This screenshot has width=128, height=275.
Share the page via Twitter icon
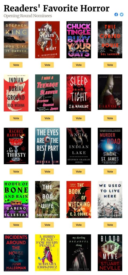click(122, 15)
